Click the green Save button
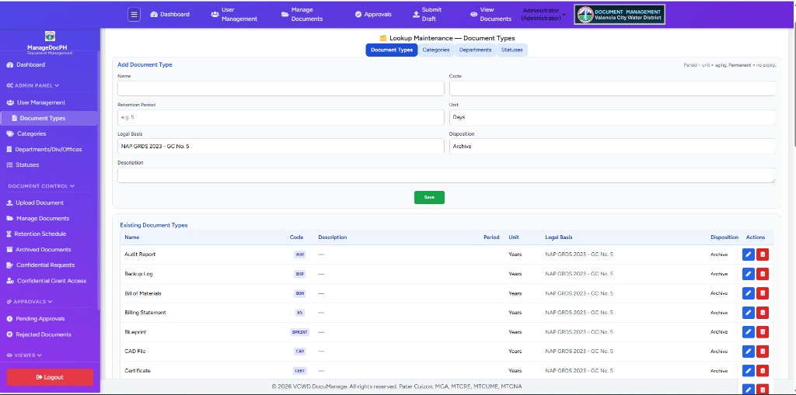This screenshot has width=796, height=395. [429, 197]
